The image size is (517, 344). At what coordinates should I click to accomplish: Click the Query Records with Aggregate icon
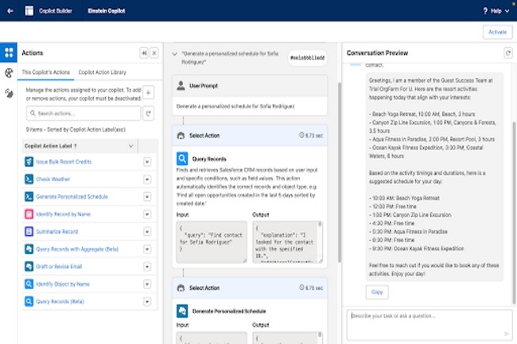click(x=29, y=249)
